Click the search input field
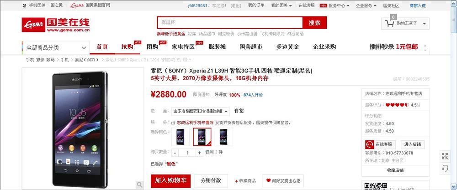457x190 pixels. [x=230, y=23]
